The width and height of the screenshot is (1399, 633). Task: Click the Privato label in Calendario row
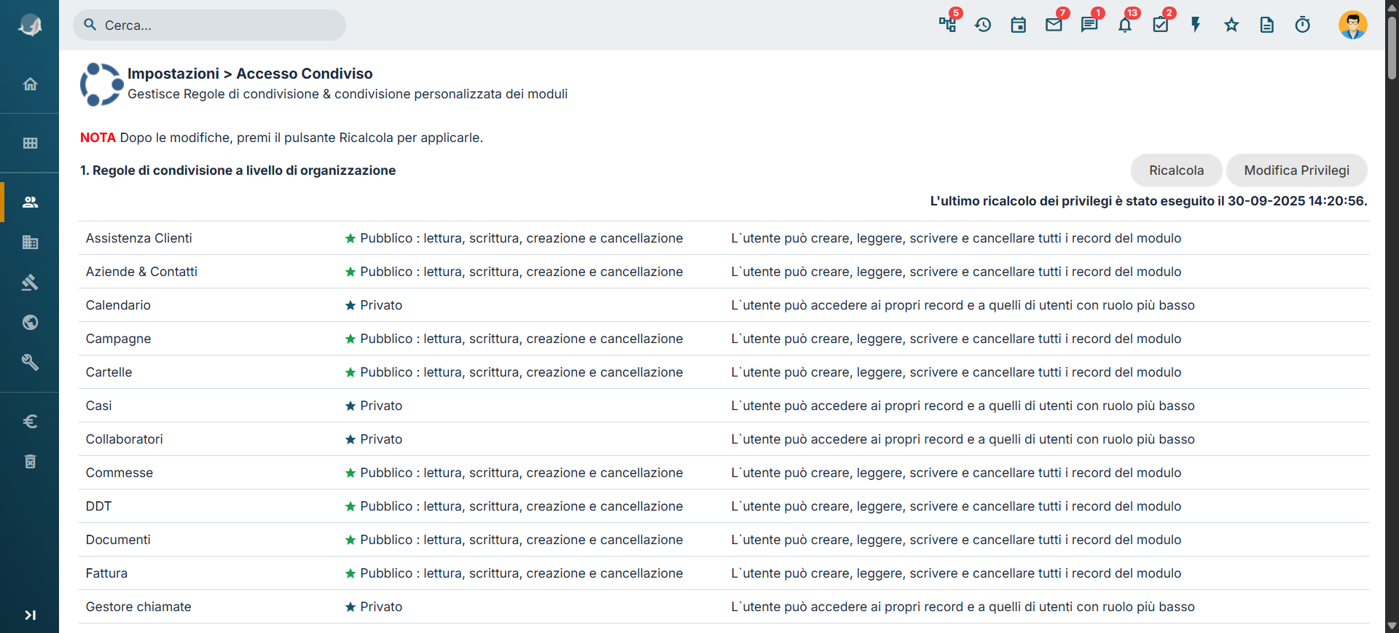tap(381, 305)
